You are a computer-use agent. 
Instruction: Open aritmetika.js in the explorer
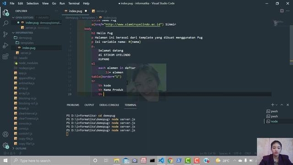click(x=27, y=83)
